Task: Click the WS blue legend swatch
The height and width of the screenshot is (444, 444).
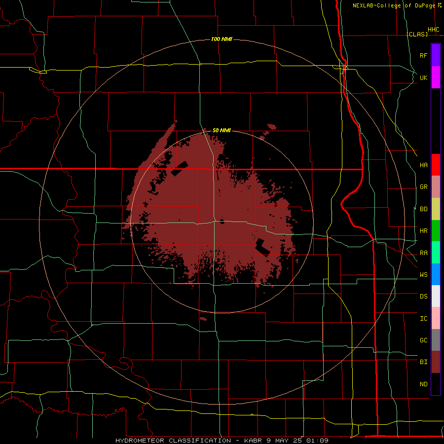Action: pyautogui.click(x=436, y=274)
